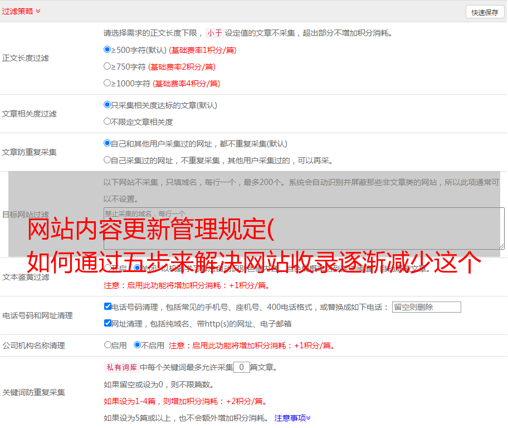Click the 文本鉴黄过滤 row label
This screenshot has width=508, height=428.
26,277
